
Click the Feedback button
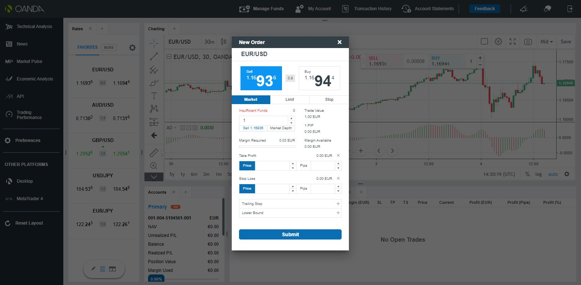click(485, 9)
